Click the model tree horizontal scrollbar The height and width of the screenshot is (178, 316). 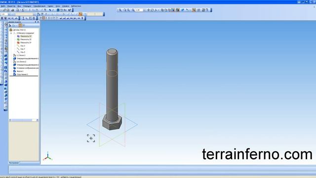[24, 120]
